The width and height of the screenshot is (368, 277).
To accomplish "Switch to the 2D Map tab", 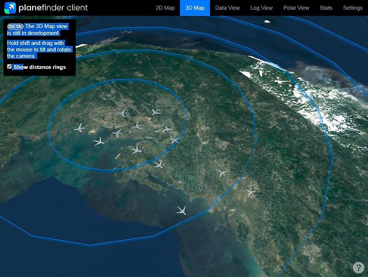I will point(165,8).
